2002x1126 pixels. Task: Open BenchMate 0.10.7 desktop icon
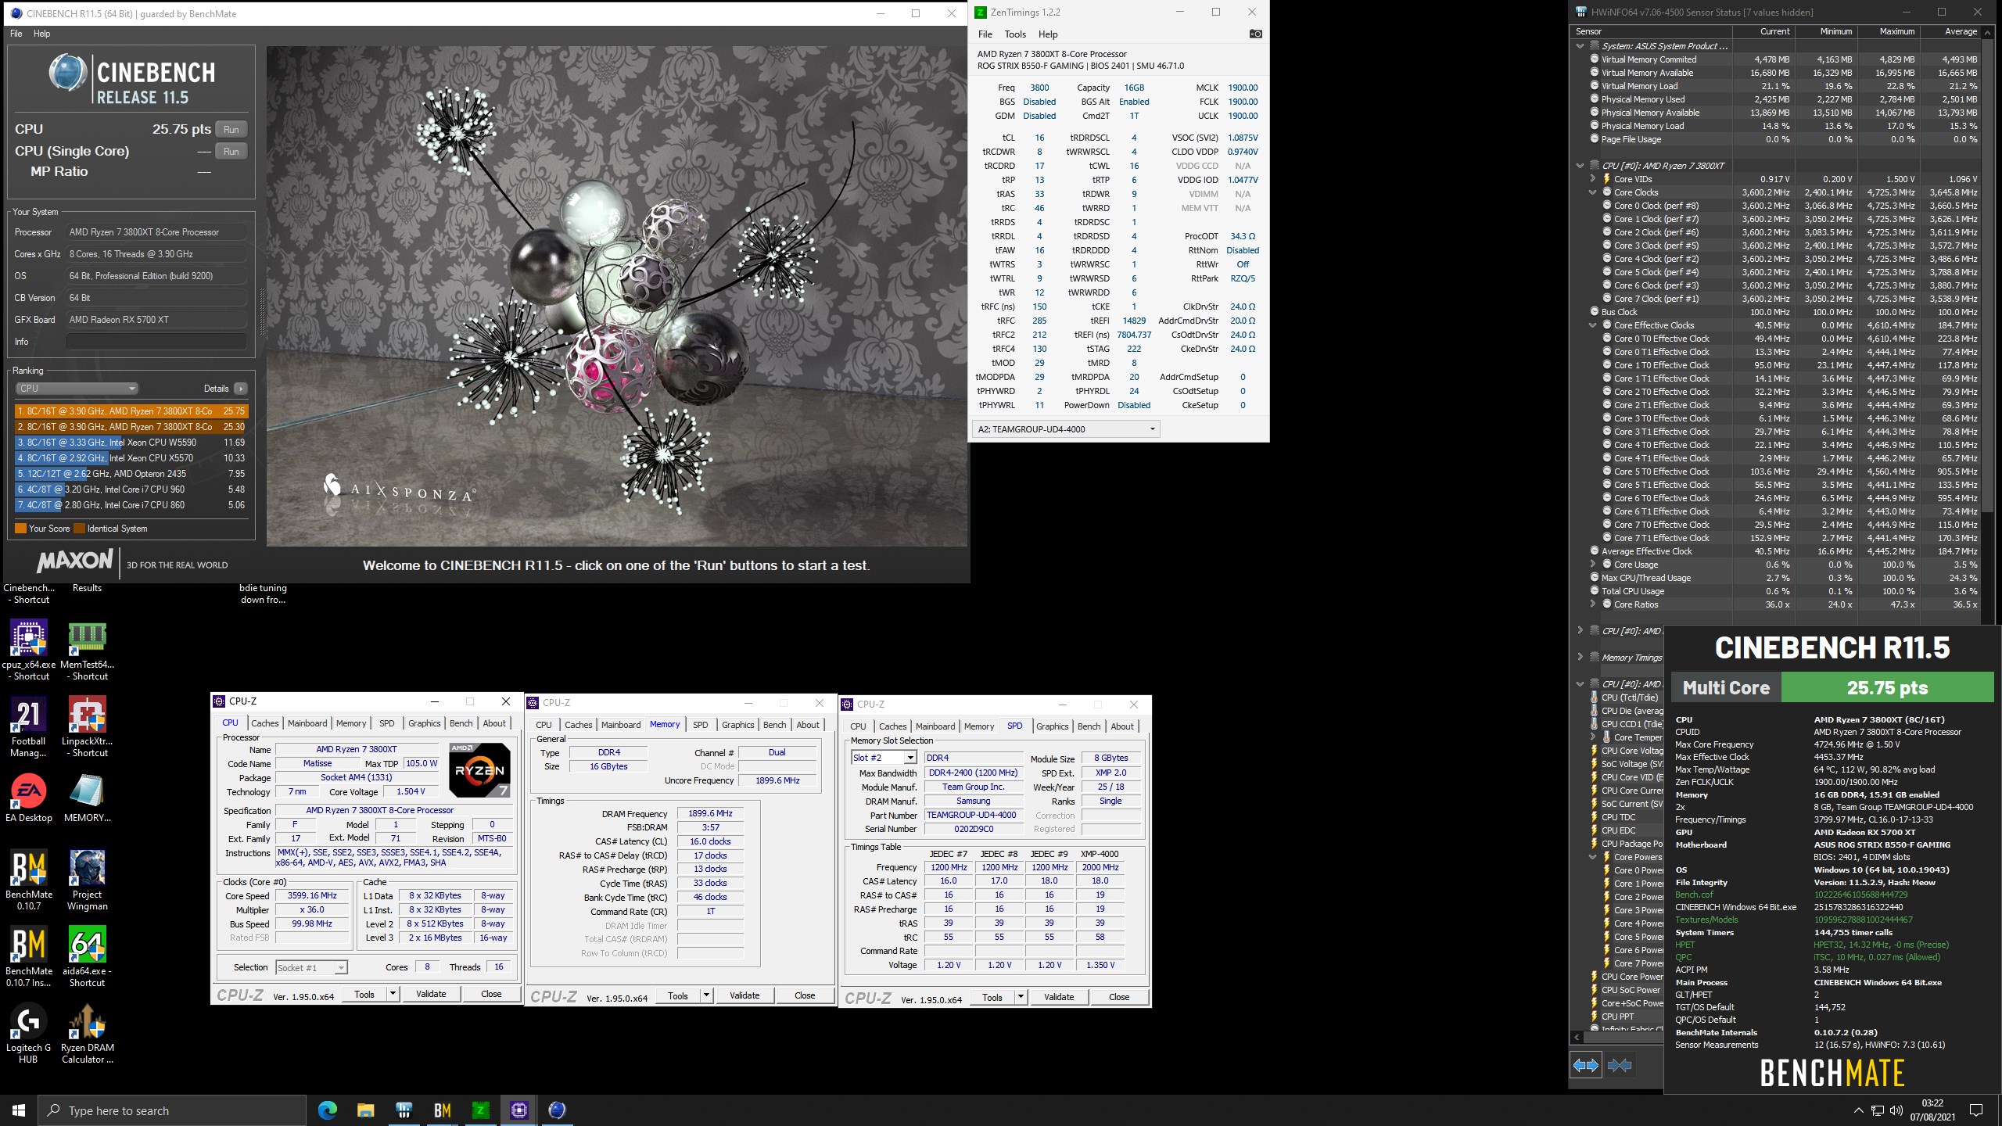coord(29,879)
